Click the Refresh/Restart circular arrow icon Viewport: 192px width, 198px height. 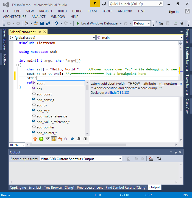pos(126,23)
